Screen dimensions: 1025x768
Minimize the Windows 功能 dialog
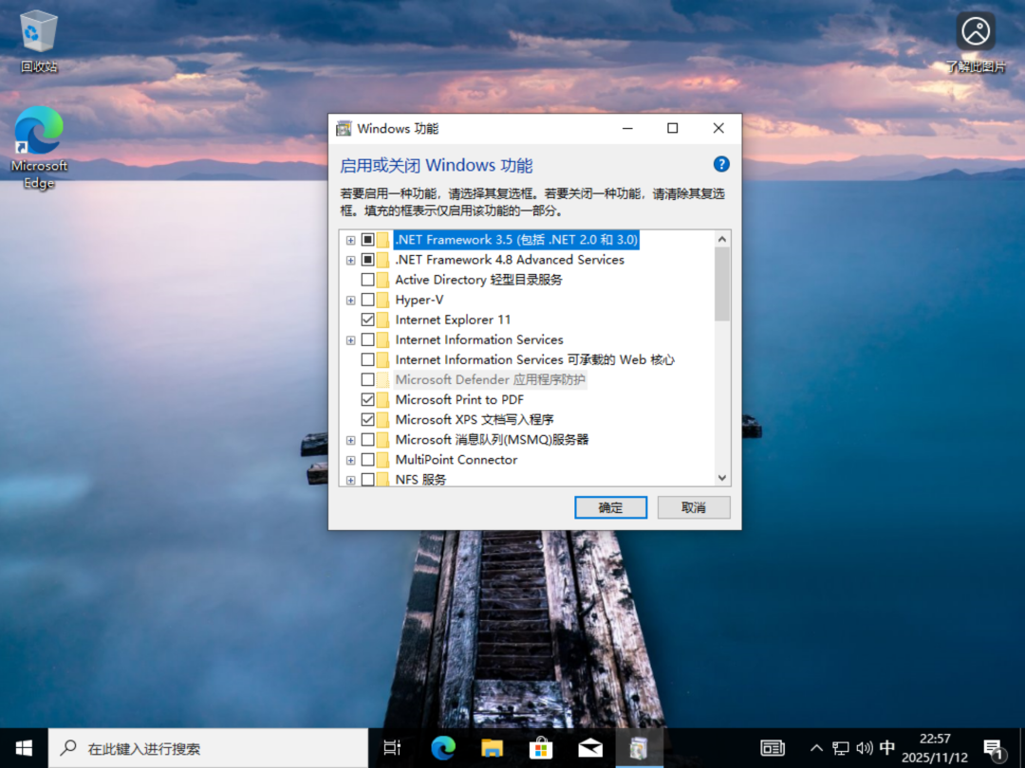click(627, 129)
